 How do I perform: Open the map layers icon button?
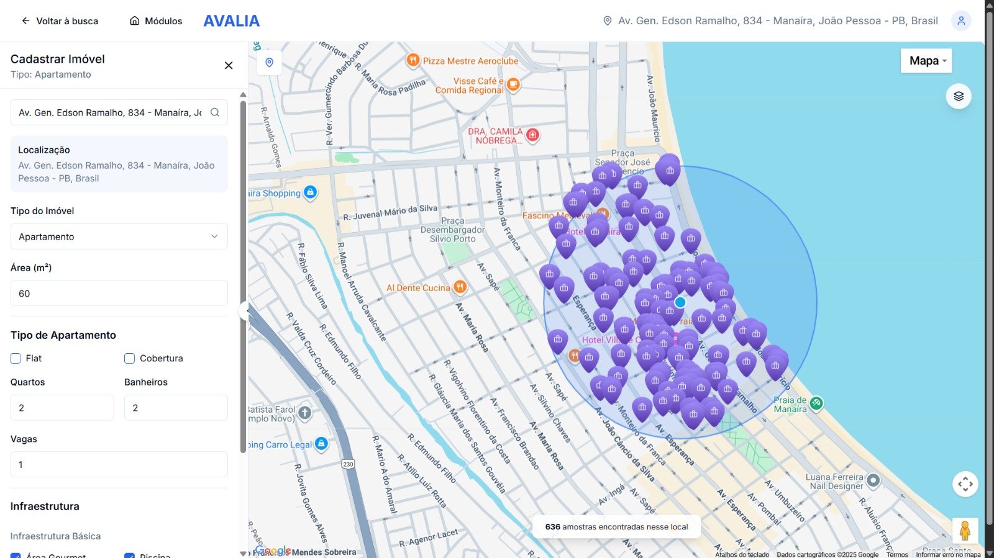point(959,96)
